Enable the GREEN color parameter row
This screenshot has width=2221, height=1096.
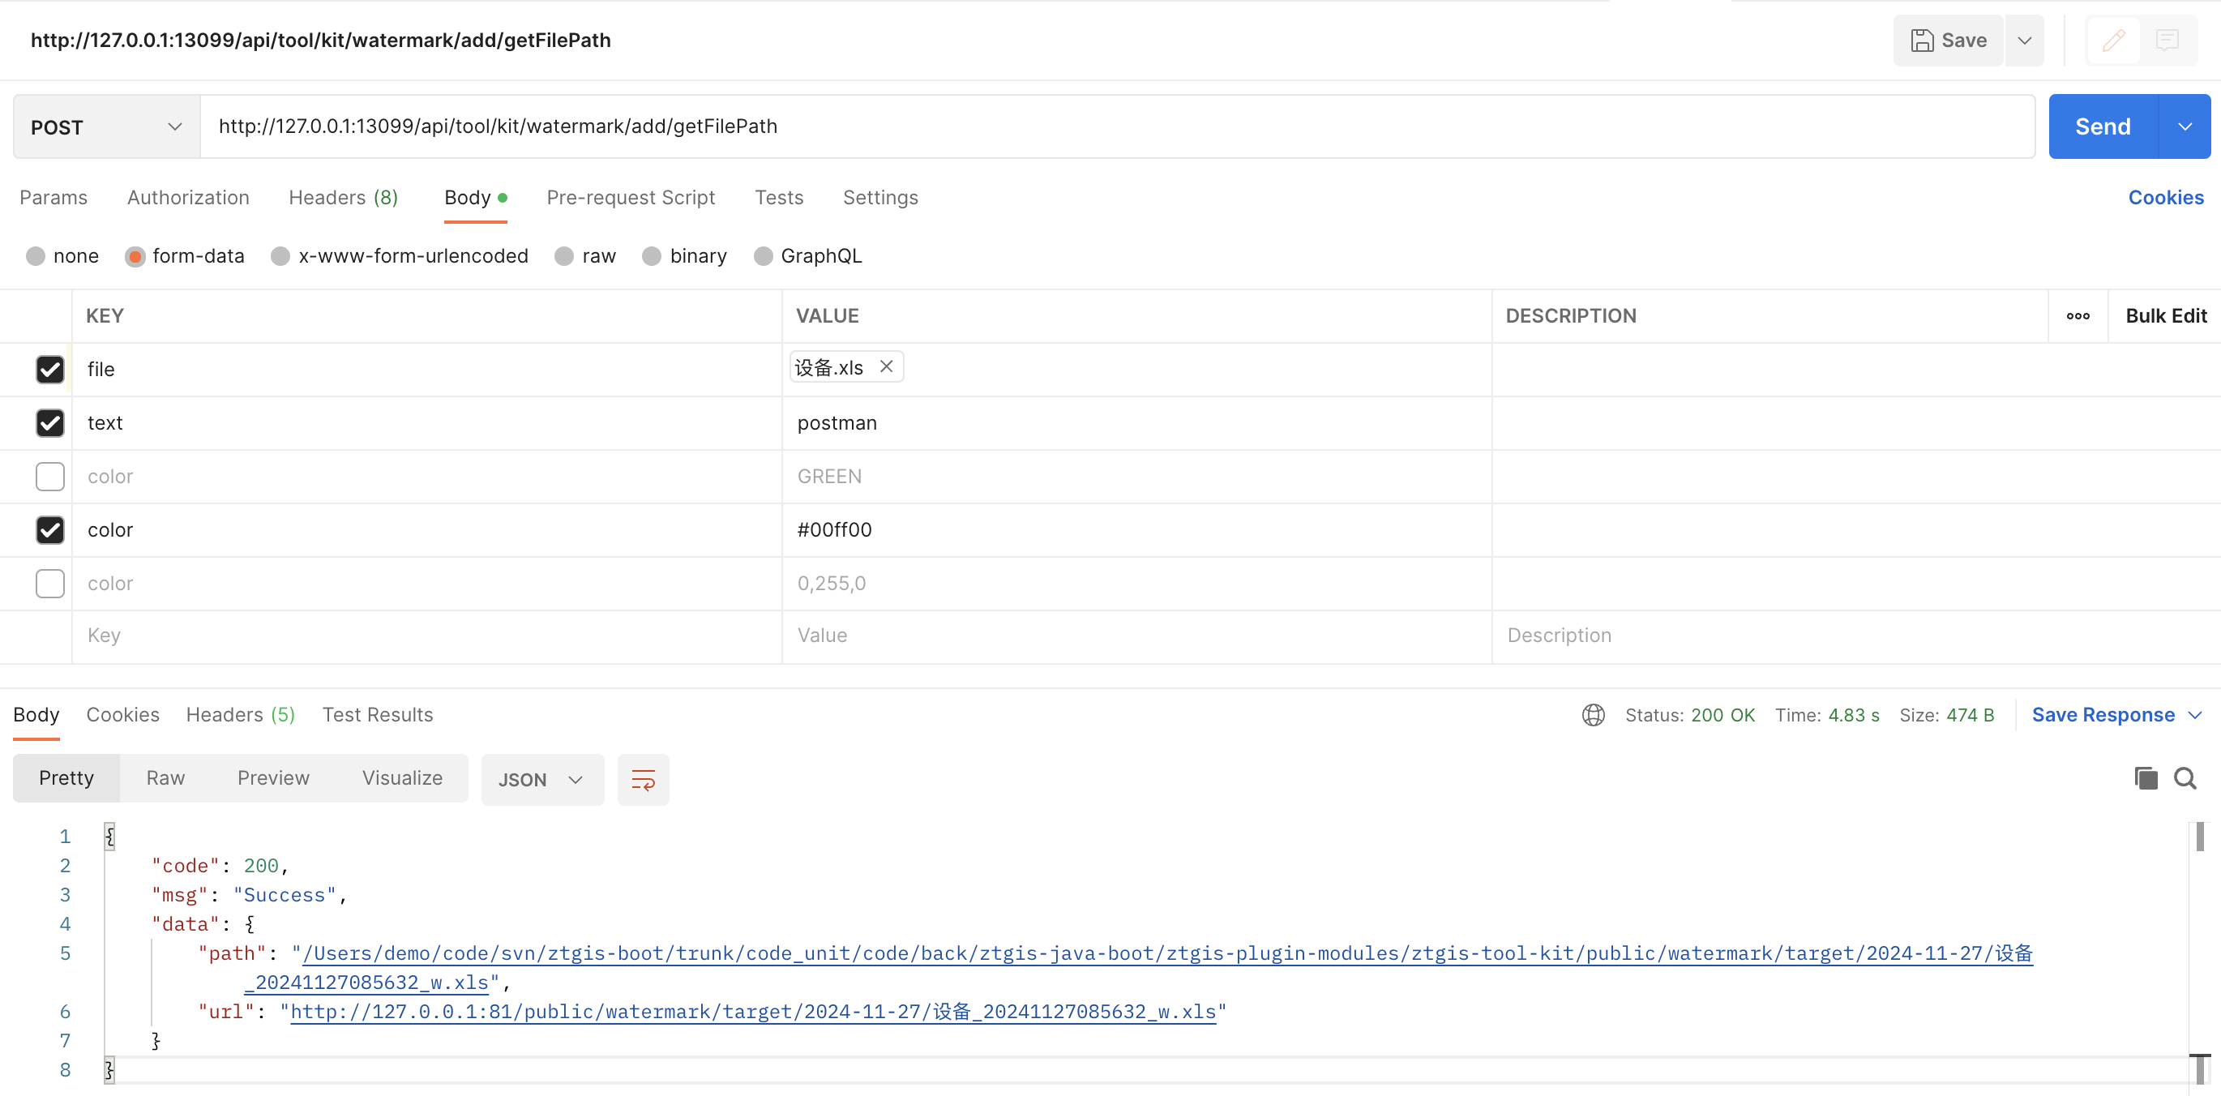point(49,476)
